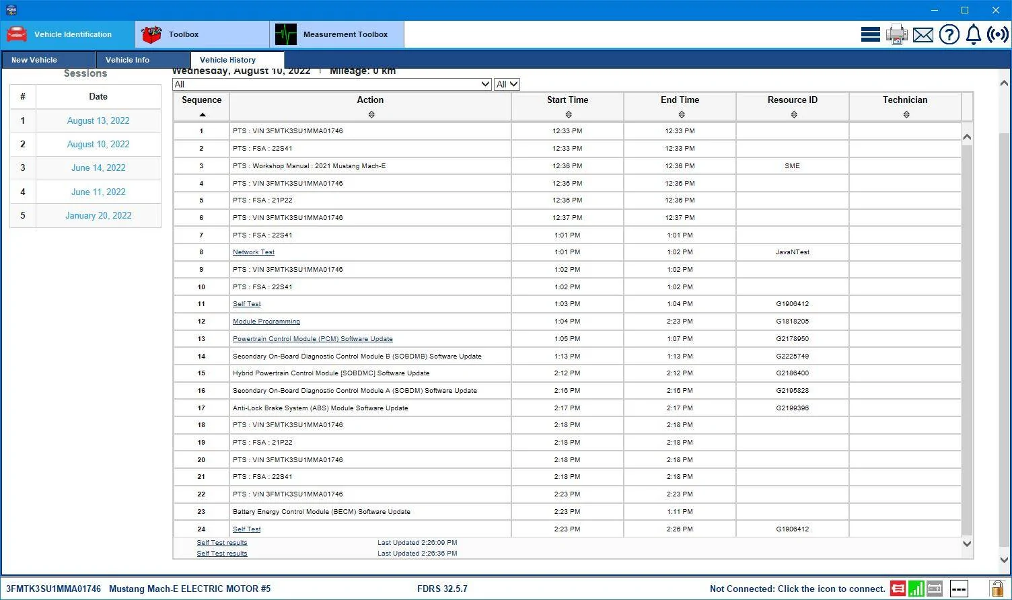Viewport: 1012px width, 600px height.
Task: Click 'Hybrid Powertrain Control Module [SOBDMC] Software Update'
Action: (x=331, y=373)
